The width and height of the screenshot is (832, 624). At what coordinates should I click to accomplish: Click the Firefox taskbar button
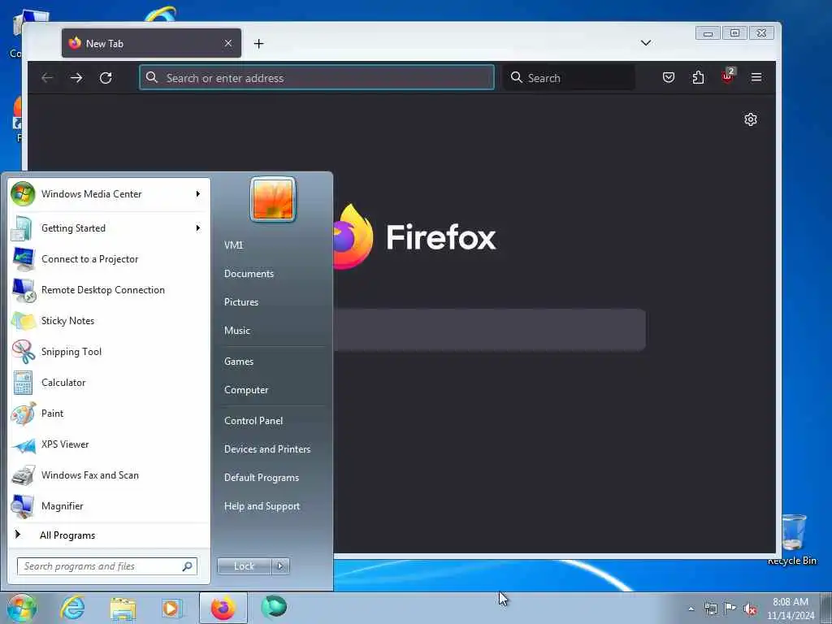(x=223, y=608)
